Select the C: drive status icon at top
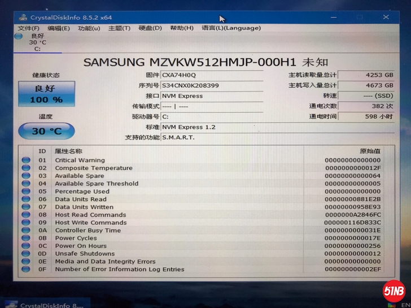Viewport: 411px width, 308px height. coord(20,37)
